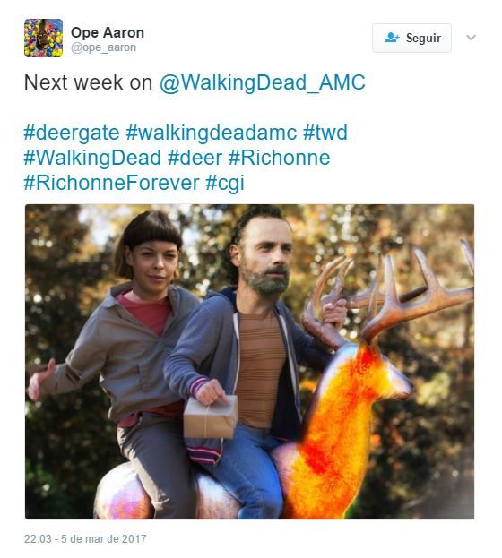
Task: Open the #cgi hashtag
Action: (225, 184)
